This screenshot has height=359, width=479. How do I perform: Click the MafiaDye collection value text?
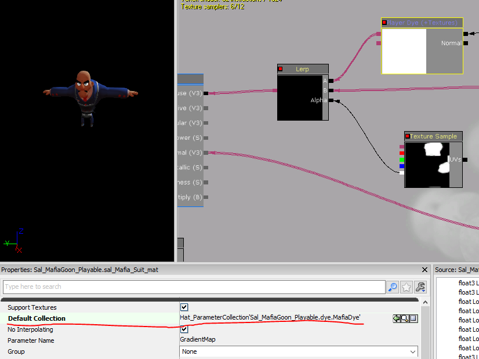coord(270,317)
